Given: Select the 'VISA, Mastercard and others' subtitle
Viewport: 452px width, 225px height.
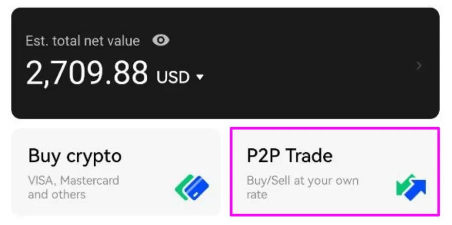Looking at the screenshot, I should coord(74,187).
